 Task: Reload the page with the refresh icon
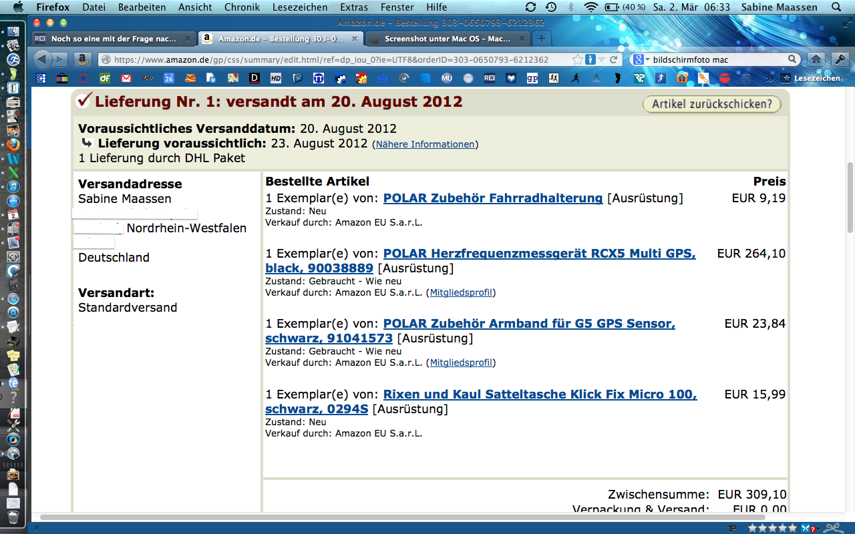click(613, 59)
